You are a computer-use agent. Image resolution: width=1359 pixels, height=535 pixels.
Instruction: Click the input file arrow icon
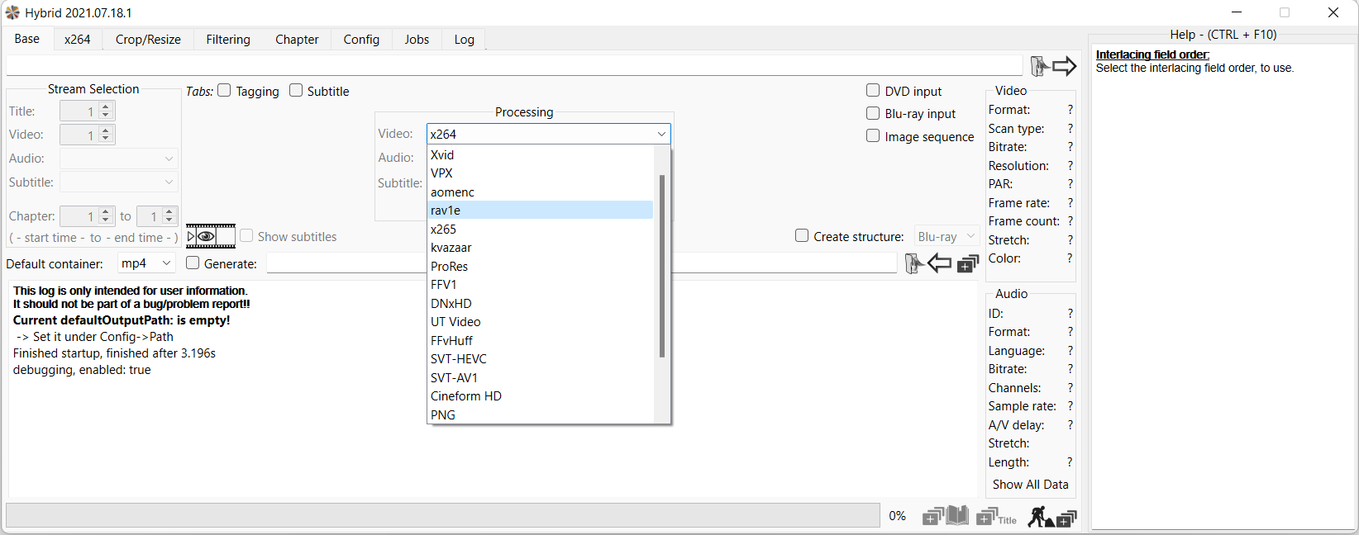(x=1064, y=66)
